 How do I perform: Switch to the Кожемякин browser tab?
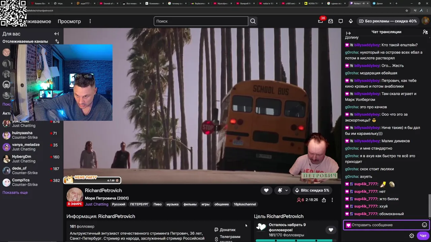pyautogui.click(x=154, y=3)
